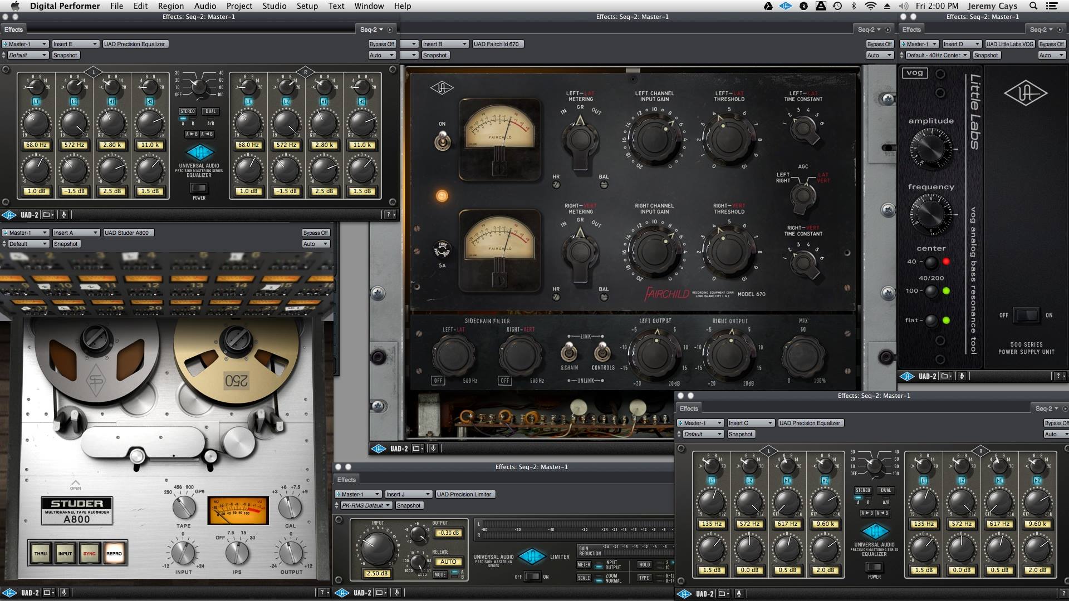The height and width of the screenshot is (601, 1069).
Task: Toggle the L1 band button in the Insert E equalizer left channel
Action: point(36,101)
